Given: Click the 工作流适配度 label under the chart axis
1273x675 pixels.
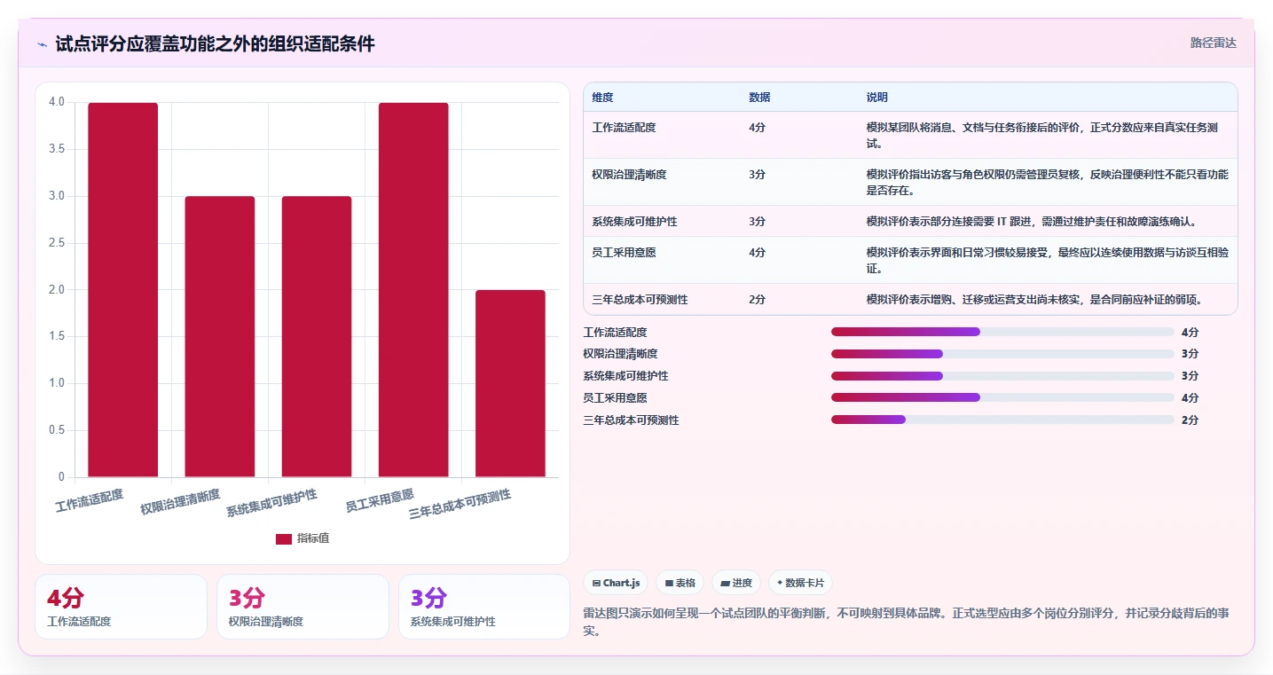Looking at the screenshot, I should (89, 501).
